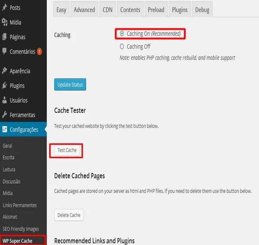Click the Cache Tester heading
The image size is (259, 245).
pyautogui.click(x=70, y=110)
